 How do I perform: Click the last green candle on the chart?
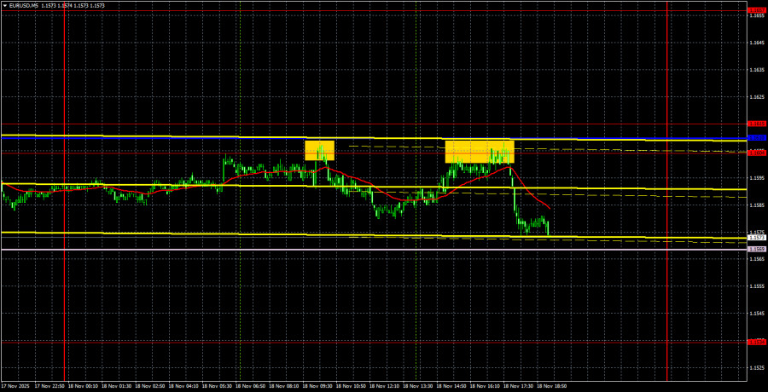pos(547,227)
